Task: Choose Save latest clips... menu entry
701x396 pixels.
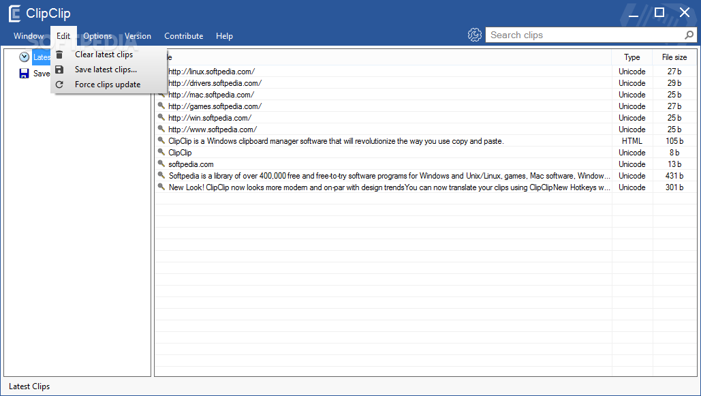Action: click(108, 70)
